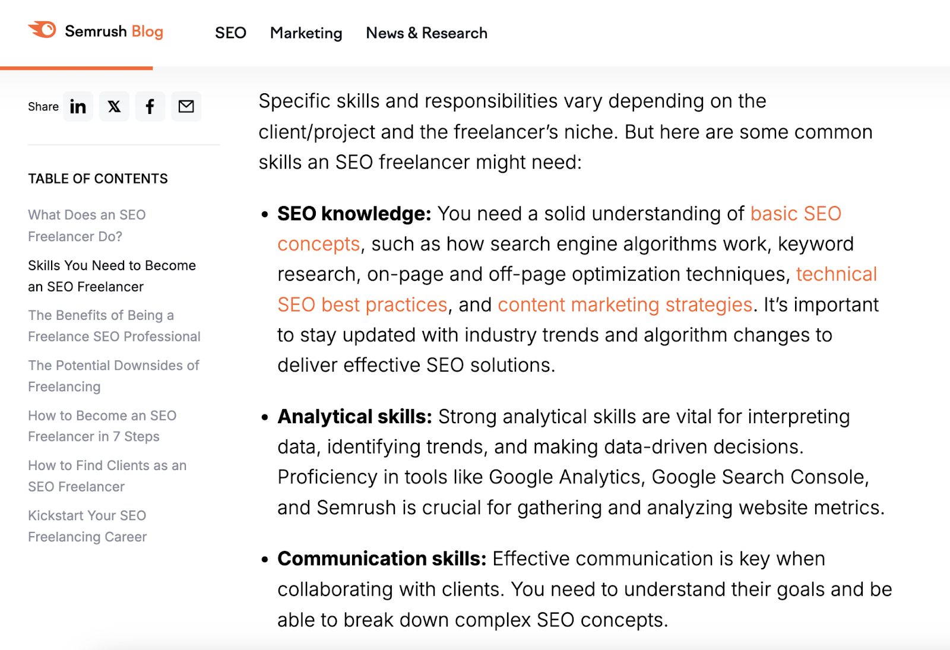Share the article on Facebook
Viewport: 950px width, 650px height.
point(150,106)
